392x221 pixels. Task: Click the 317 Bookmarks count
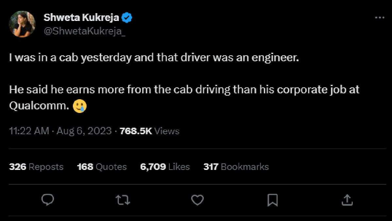[x=236, y=167]
